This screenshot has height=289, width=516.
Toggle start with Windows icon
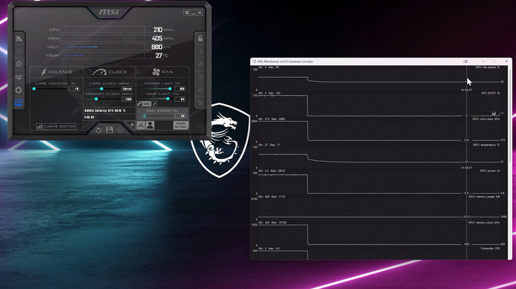click(x=187, y=13)
